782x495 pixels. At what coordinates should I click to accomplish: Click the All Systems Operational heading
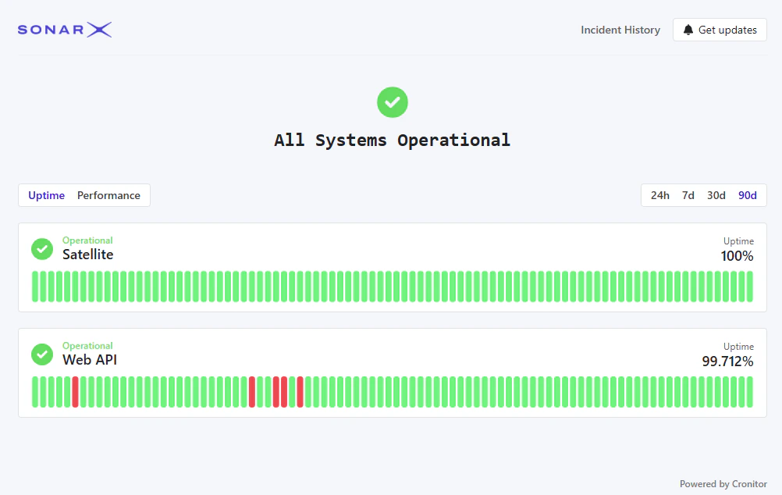coord(392,141)
